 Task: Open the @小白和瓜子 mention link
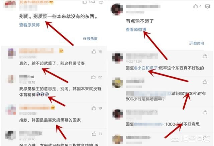click(146, 68)
